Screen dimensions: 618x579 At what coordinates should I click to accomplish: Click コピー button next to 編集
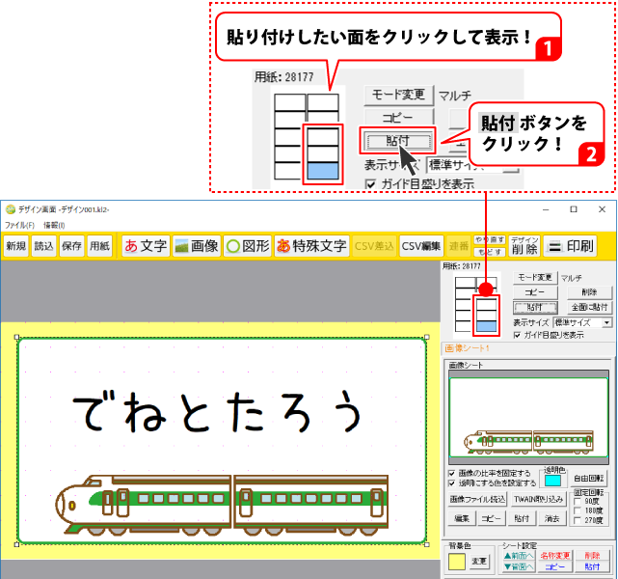492,518
